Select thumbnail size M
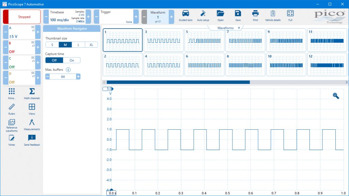This screenshot has width=349, height=196. pyautogui.click(x=65, y=45)
